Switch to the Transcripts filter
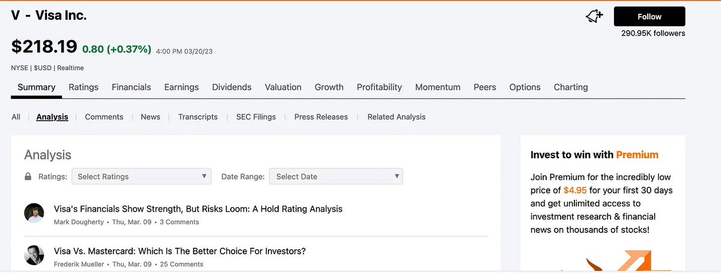Viewport: 721px width, 273px height. [x=198, y=117]
